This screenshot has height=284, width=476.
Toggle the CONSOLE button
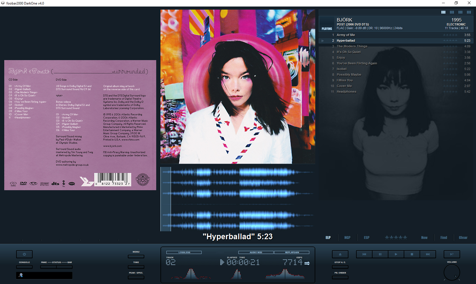click(24, 267)
